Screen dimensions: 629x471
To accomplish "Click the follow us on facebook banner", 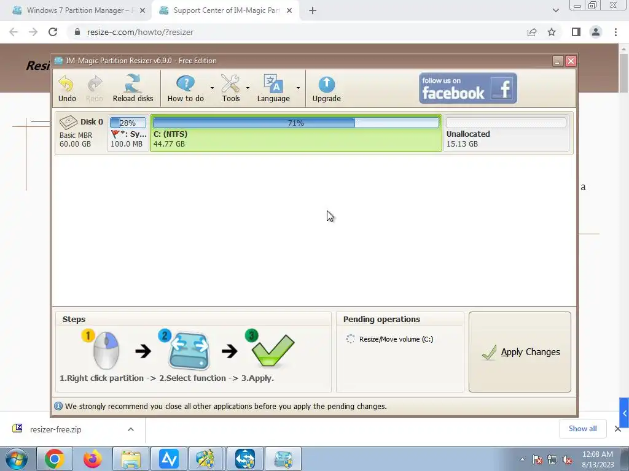I will [467, 88].
